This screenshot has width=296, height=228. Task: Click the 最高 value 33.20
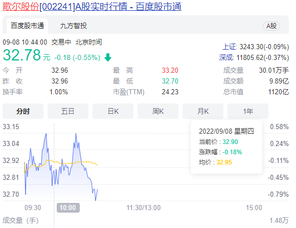click(170, 70)
